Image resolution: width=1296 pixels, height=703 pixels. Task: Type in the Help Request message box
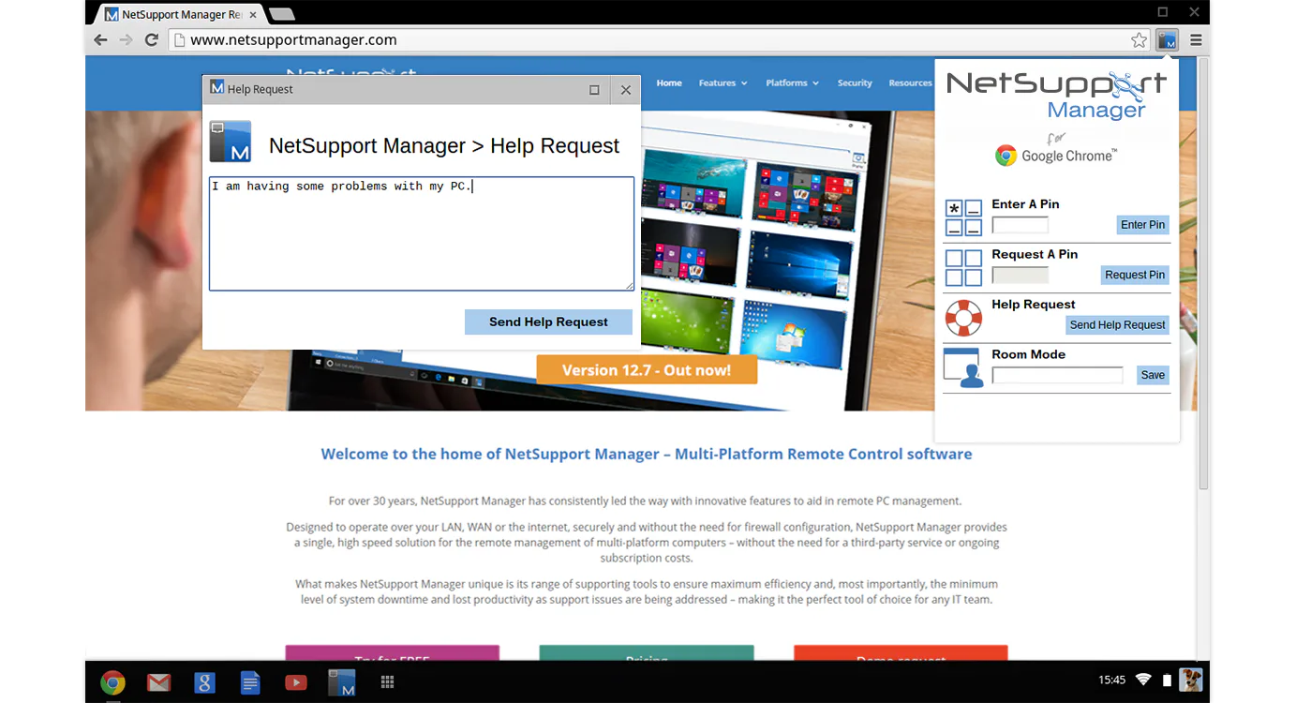coord(422,232)
